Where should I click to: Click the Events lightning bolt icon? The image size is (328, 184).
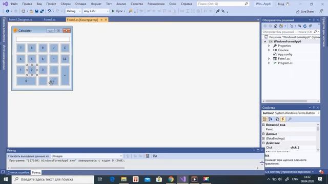[x=283, y=119]
